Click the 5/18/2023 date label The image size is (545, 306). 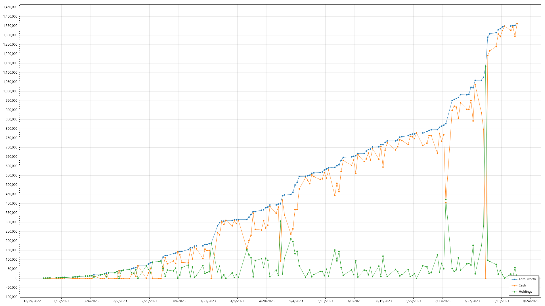coord(325,301)
